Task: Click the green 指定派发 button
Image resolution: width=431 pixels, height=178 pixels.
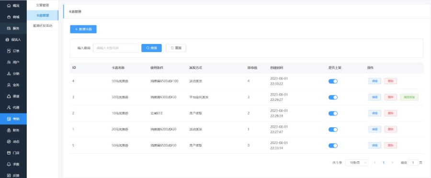Action: click(x=409, y=97)
